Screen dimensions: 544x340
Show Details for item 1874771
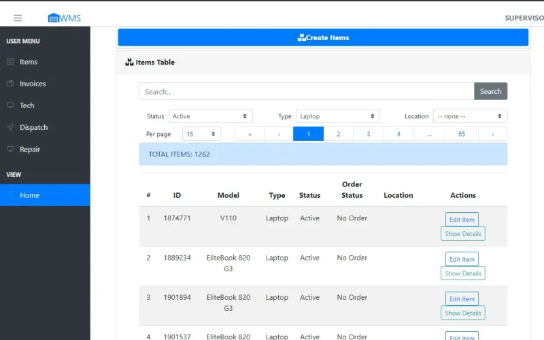(x=463, y=234)
